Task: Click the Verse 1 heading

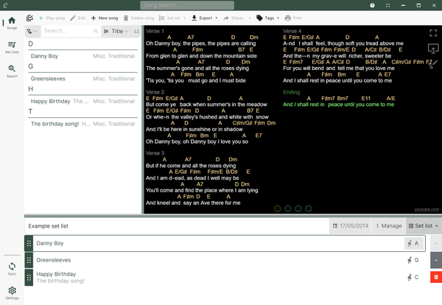Action: (x=155, y=31)
